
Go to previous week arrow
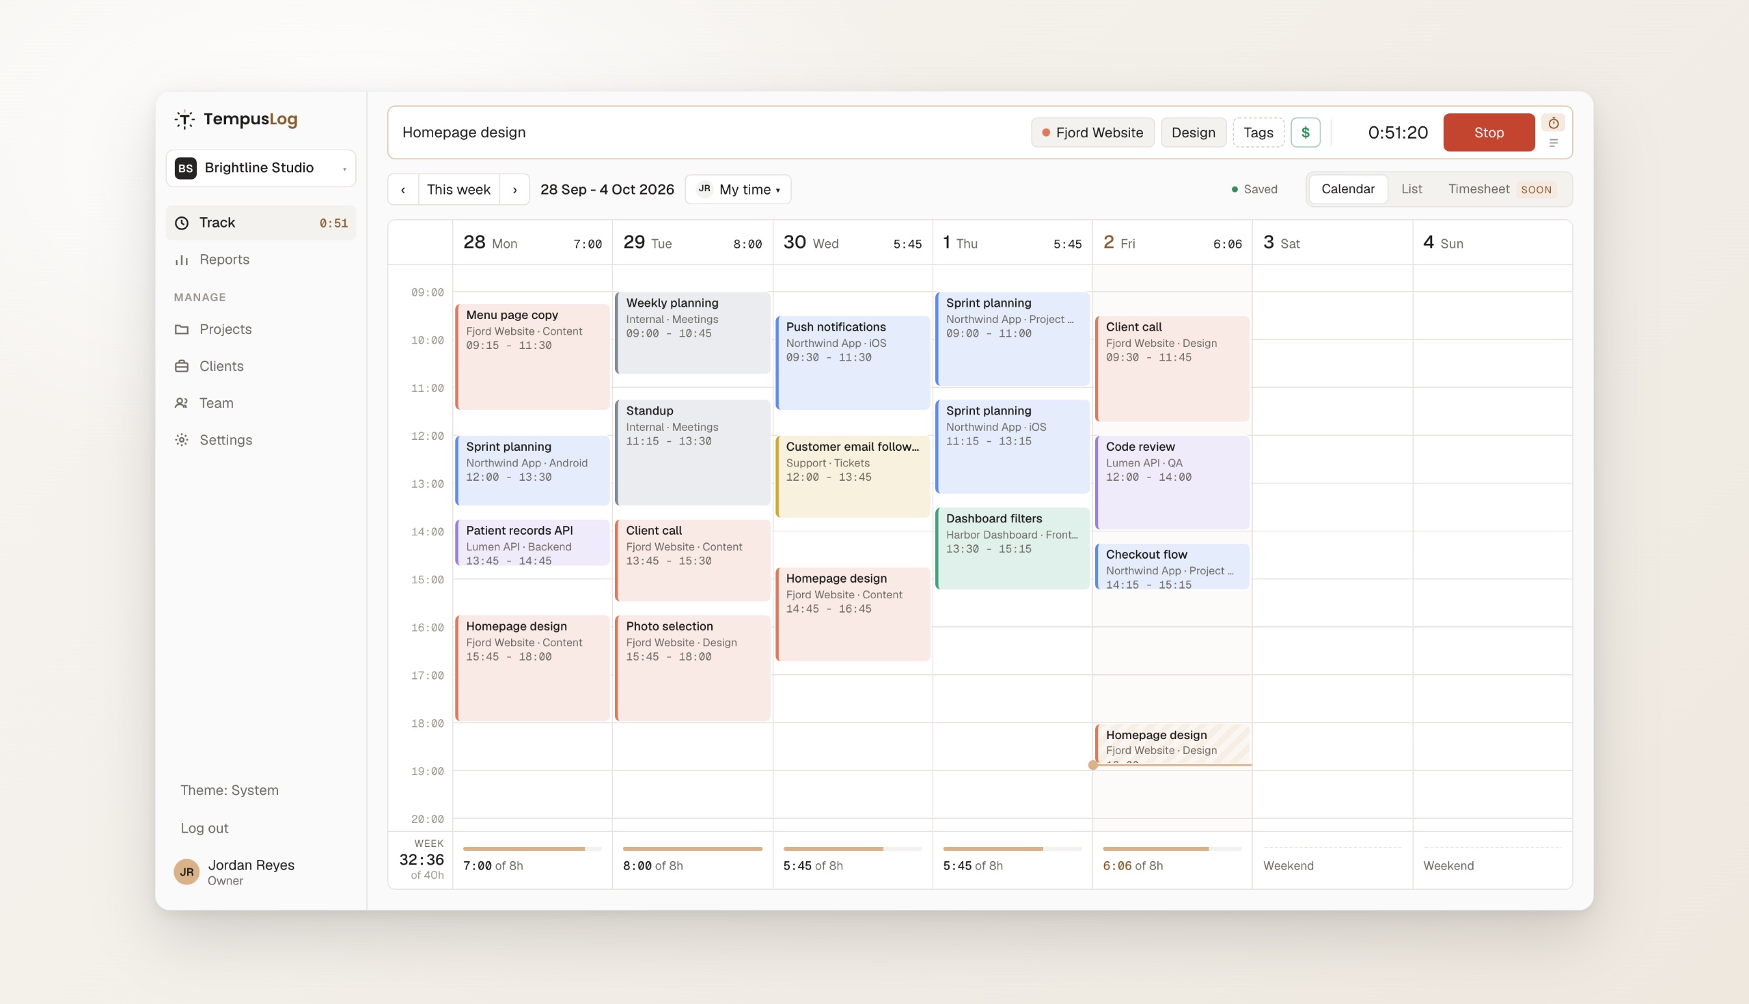click(404, 190)
